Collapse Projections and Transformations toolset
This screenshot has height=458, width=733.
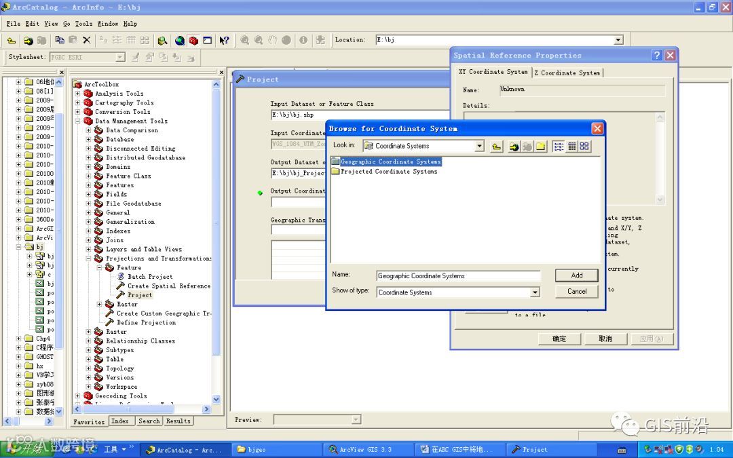tap(88, 259)
